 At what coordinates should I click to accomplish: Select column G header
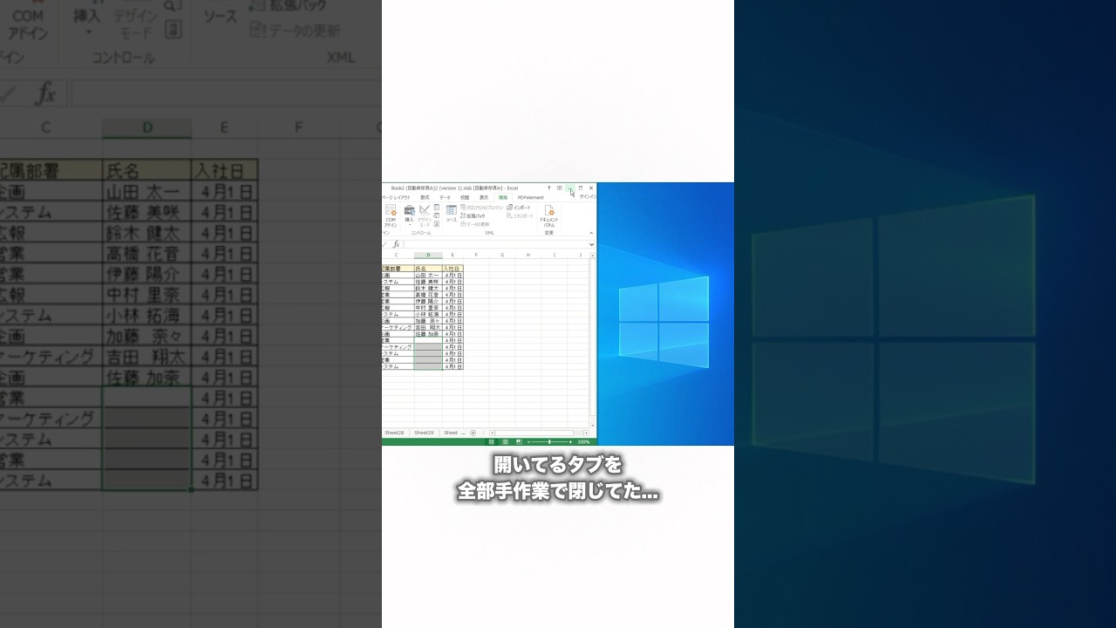coord(502,255)
